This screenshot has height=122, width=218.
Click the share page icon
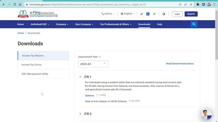coord(186,4)
